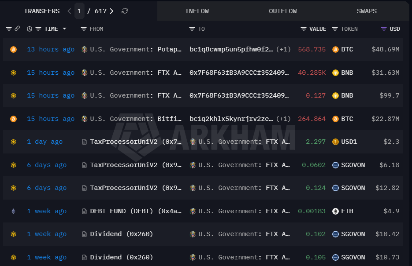412x266 pixels.
Task: Open address bc1q2khlx5kynrjrv2ze...
Action: coord(231,119)
